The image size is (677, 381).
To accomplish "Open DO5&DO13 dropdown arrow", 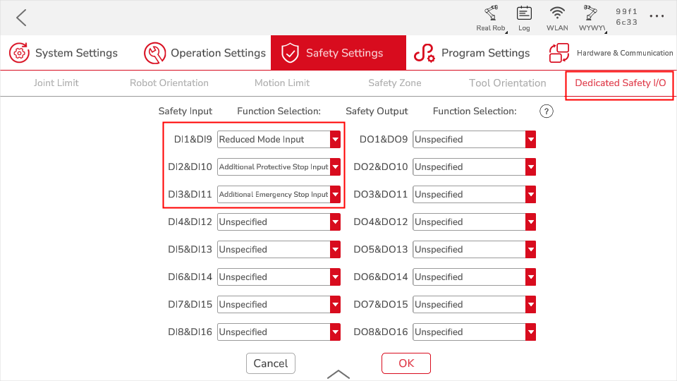I will (x=530, y=249).
